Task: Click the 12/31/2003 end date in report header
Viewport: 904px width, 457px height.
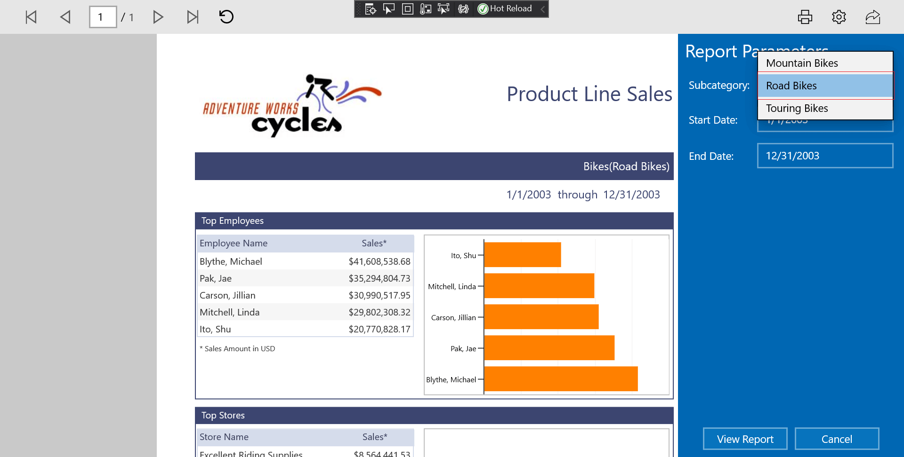Action: [x=631, y=195]
